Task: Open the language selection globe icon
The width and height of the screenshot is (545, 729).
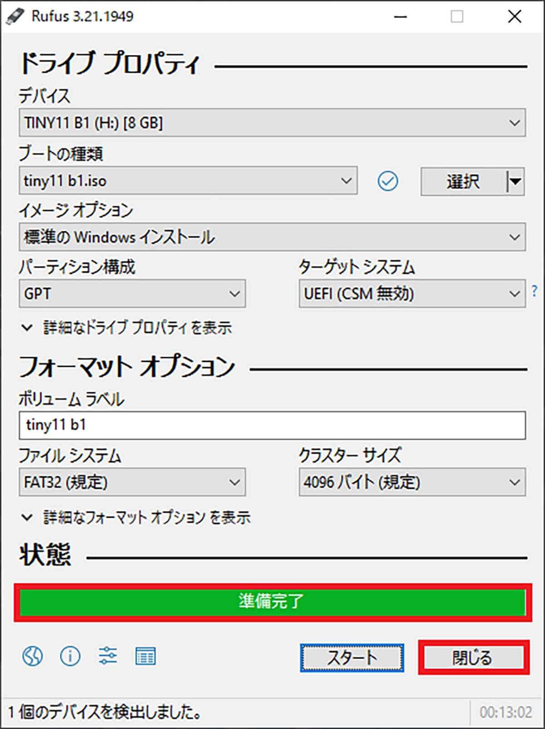Action: pos(33,656)
